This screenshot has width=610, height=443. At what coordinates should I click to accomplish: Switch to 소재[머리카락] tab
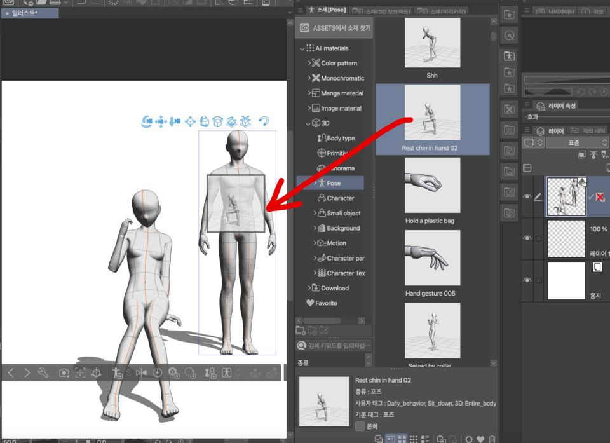442,11
